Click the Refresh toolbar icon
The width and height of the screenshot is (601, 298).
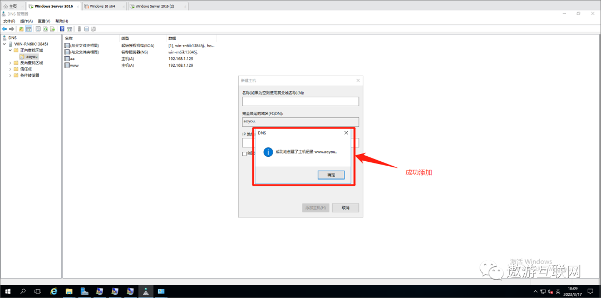pyautogui.click(x=45, y=29)
